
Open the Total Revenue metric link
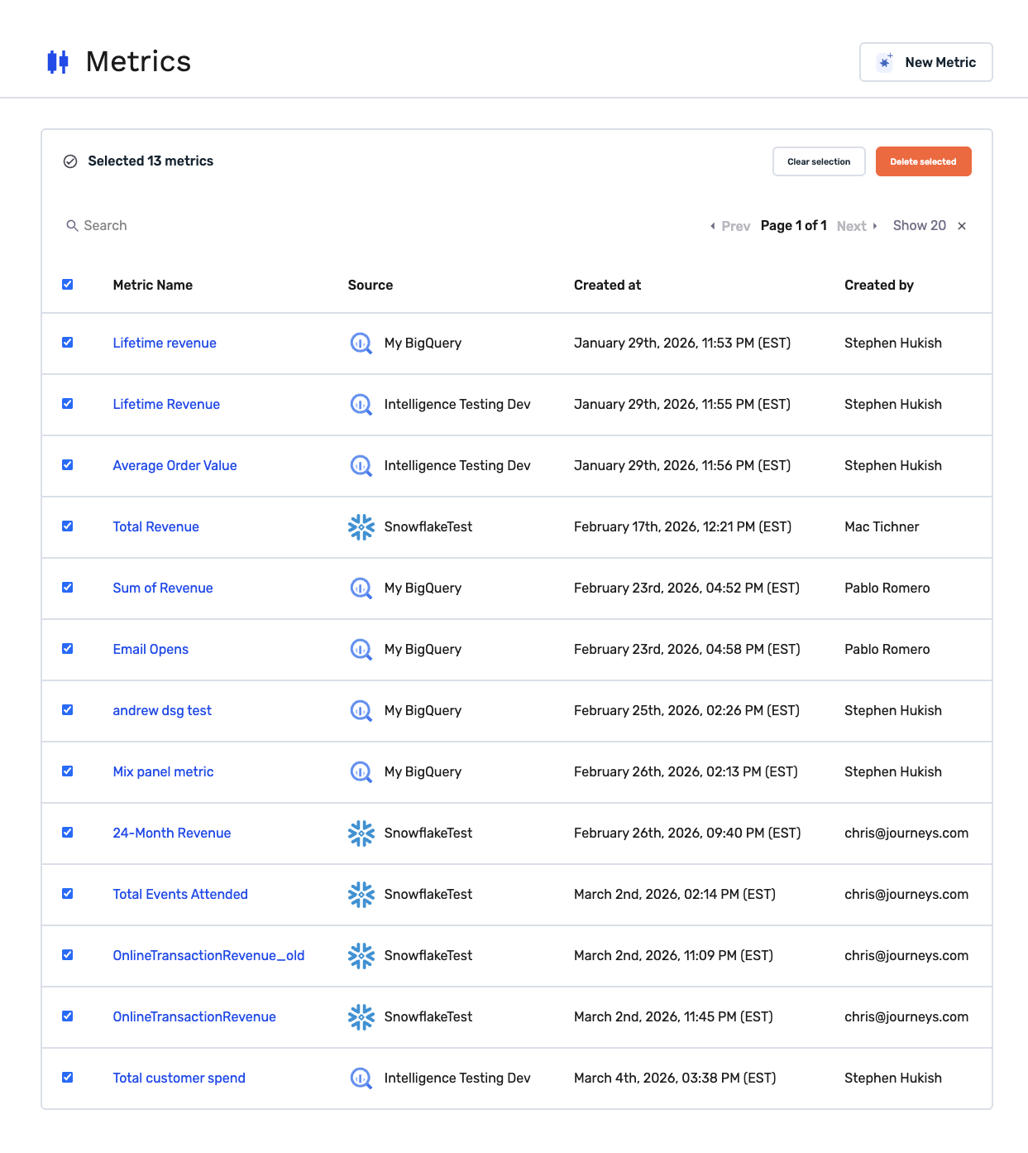click(x=155, y=527)
